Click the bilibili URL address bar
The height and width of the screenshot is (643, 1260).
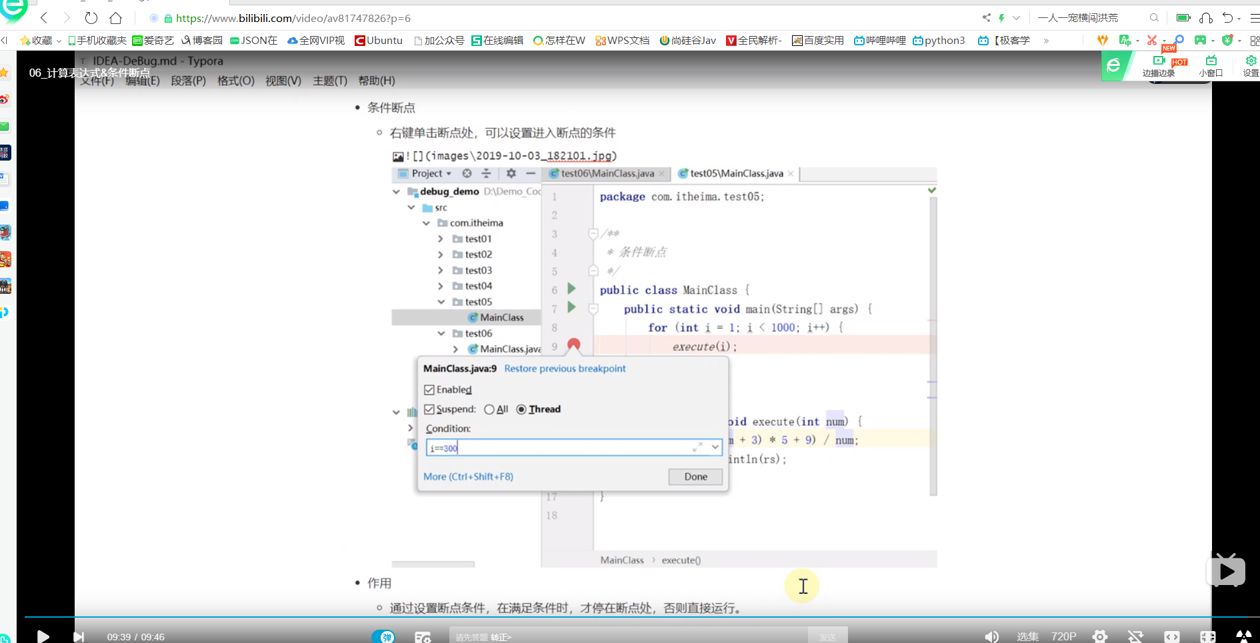pyautogui.click(x=293, y=18)
